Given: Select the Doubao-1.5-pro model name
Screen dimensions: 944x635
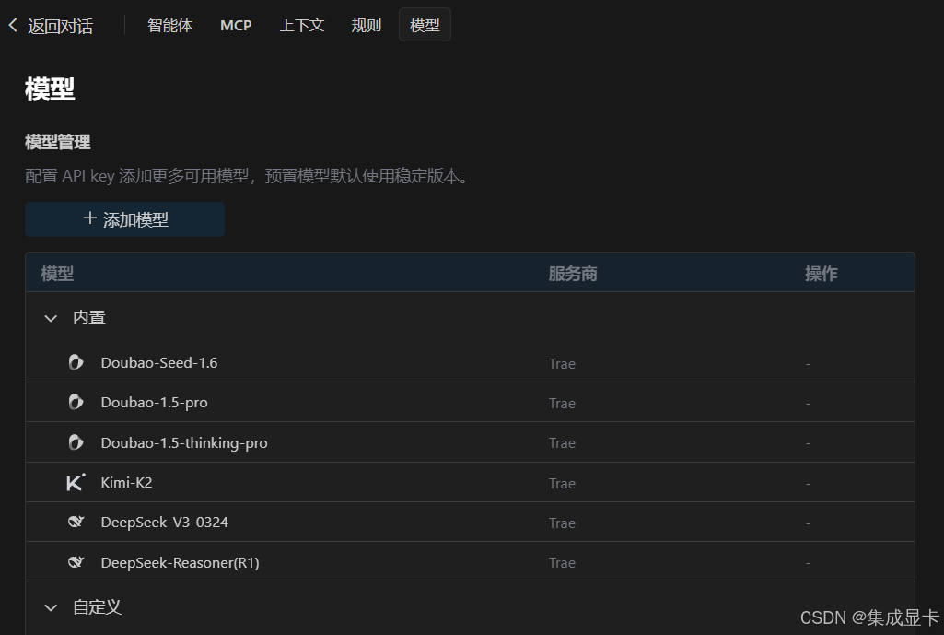Looking at the screenshot, I should click(x=154, y=403).
